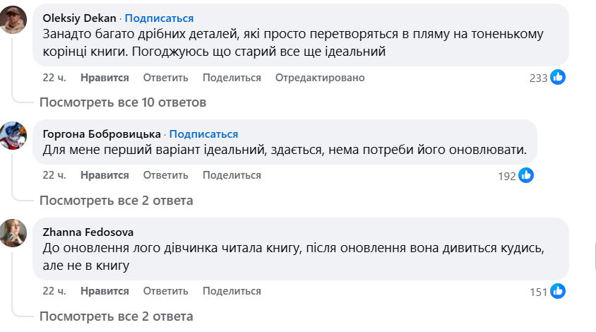Open Zhanna Fedosova's profile name link
Screen dimensions: 596x332
pyautogui.click(x=88, y=232)
